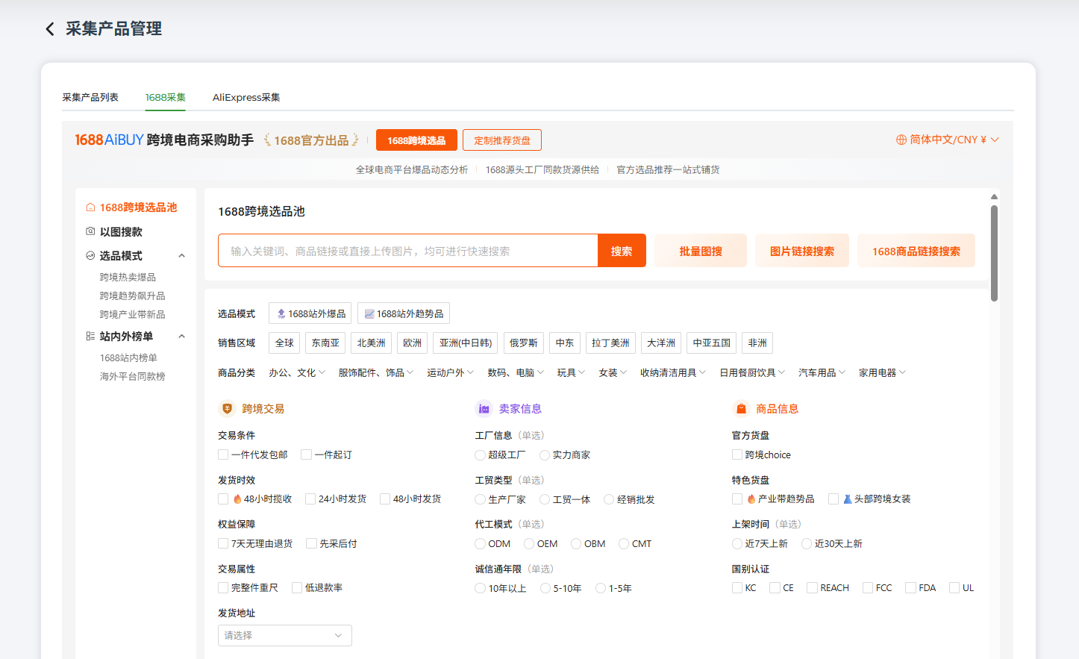
Task: Check the 一件代发包邮 checkbox
Action: [x=223, y=455]
